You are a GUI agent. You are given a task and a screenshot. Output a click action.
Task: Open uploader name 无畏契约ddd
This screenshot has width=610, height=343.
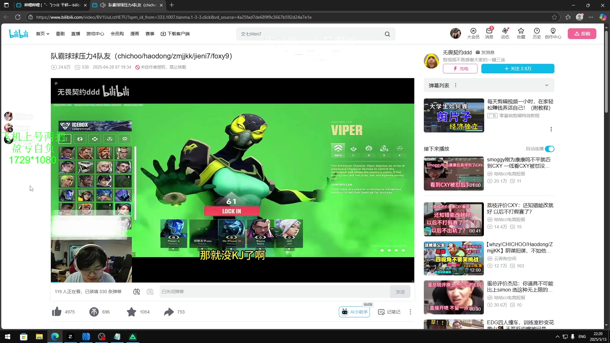tap(457, 52)
